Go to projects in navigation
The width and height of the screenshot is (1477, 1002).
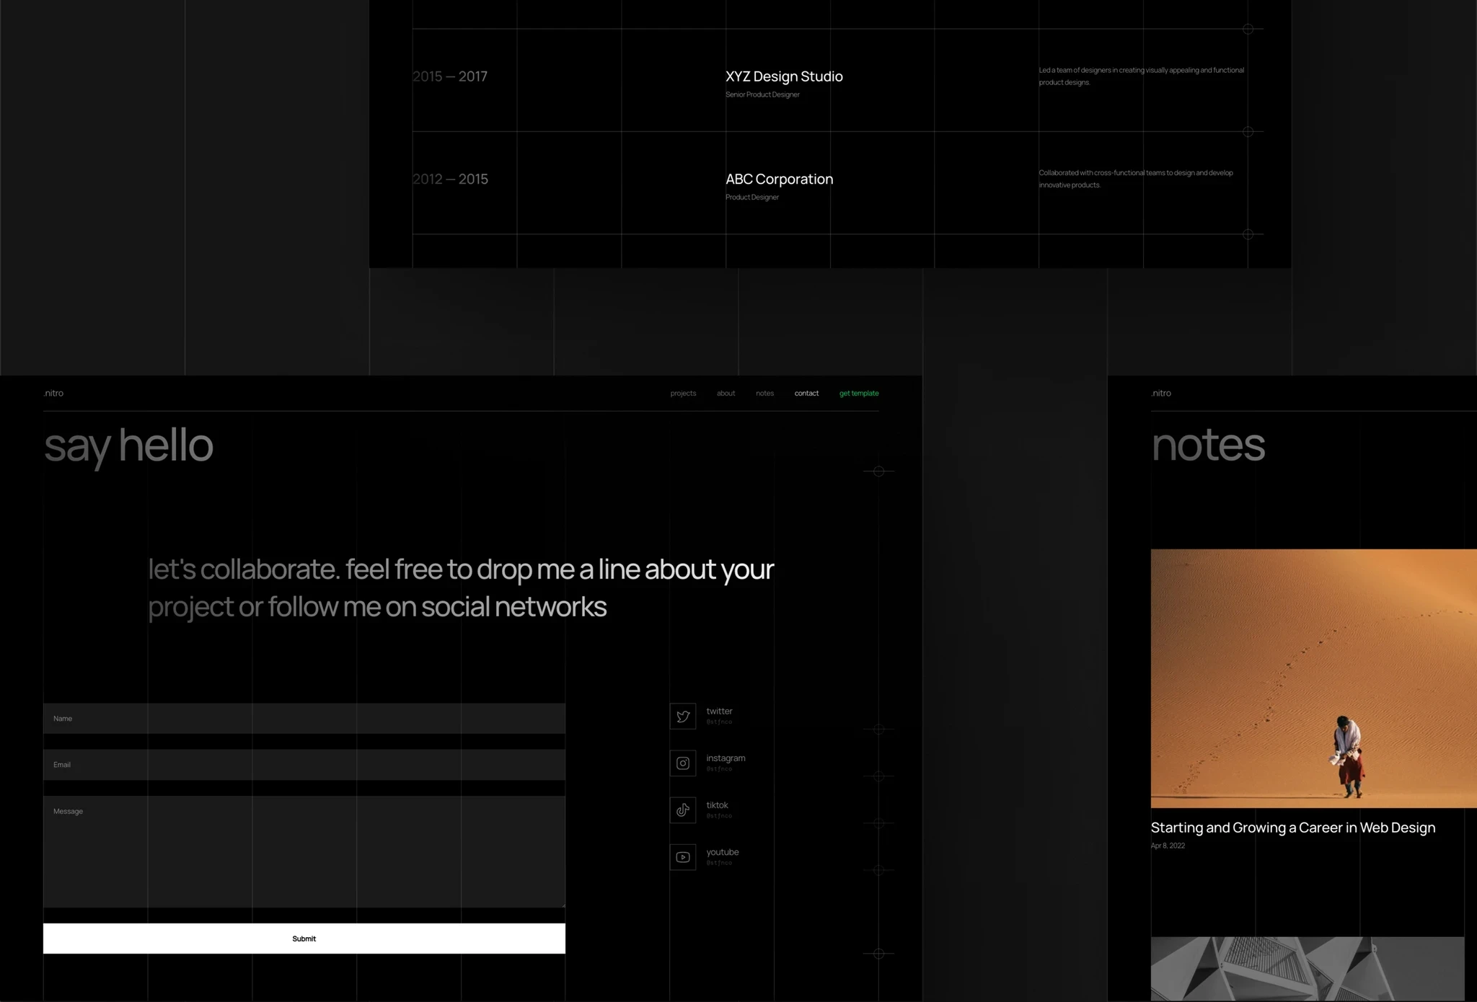click(683, 394)
